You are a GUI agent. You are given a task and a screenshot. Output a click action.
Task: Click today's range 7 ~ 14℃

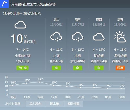coord(23,50)
